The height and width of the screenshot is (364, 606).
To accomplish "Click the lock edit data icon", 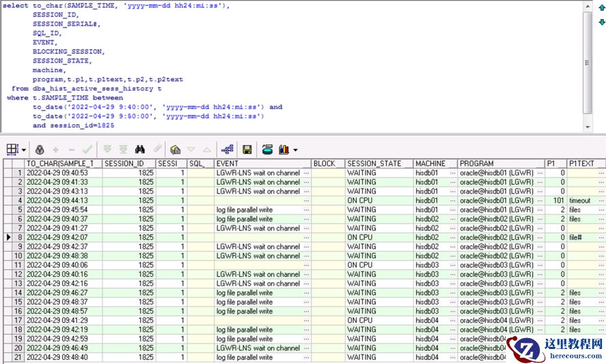I will pyautogui.click(x=40, y=149).
